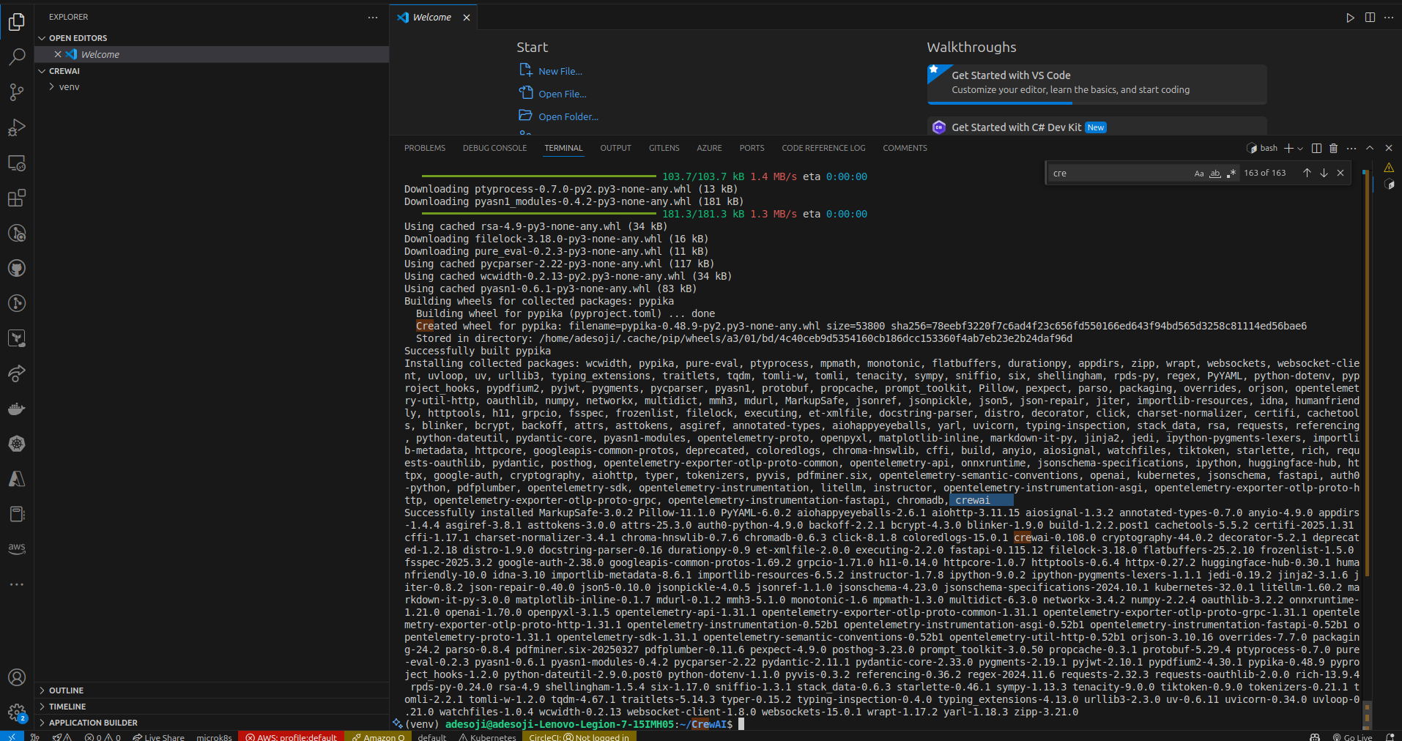Show additional activity bar views ellipsis

[17, 584]
